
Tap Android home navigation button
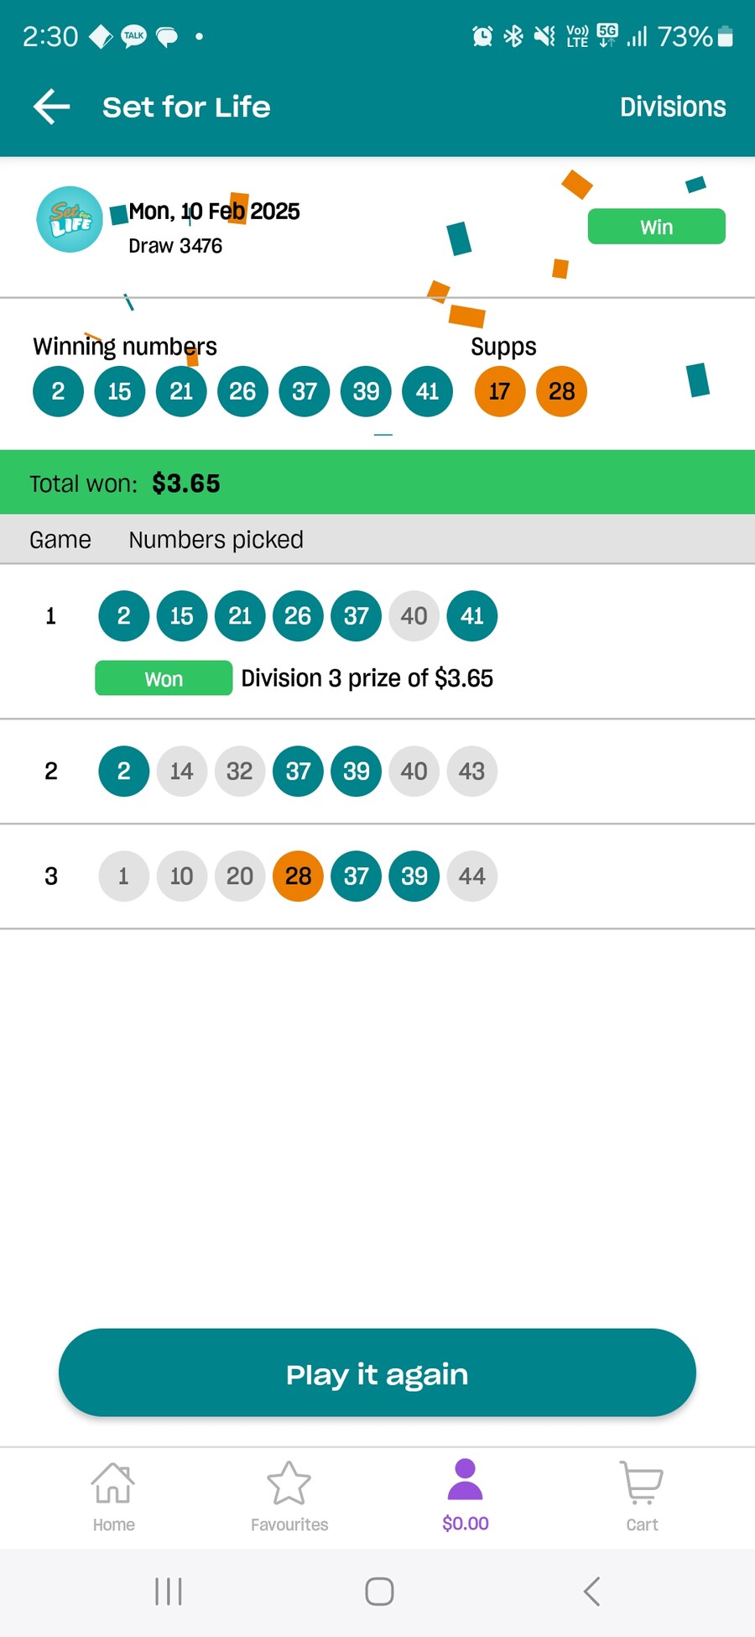[379, 1591]
